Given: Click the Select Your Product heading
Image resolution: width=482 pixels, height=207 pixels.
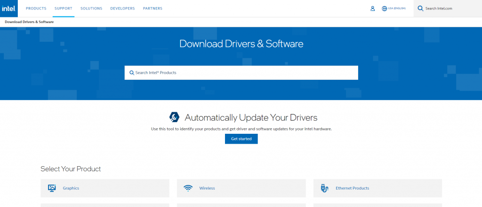Looking at the screenshot, I should (x=71, y=169).
